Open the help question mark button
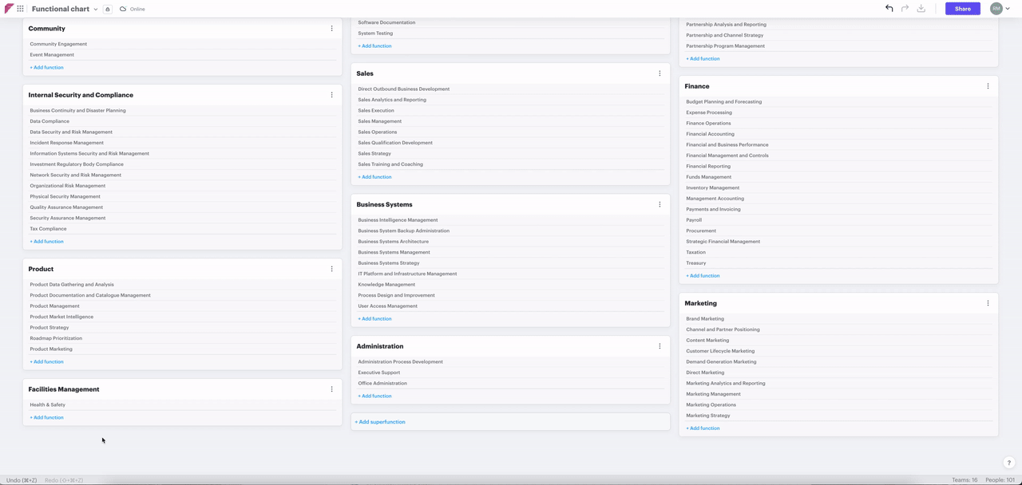 1008,463
